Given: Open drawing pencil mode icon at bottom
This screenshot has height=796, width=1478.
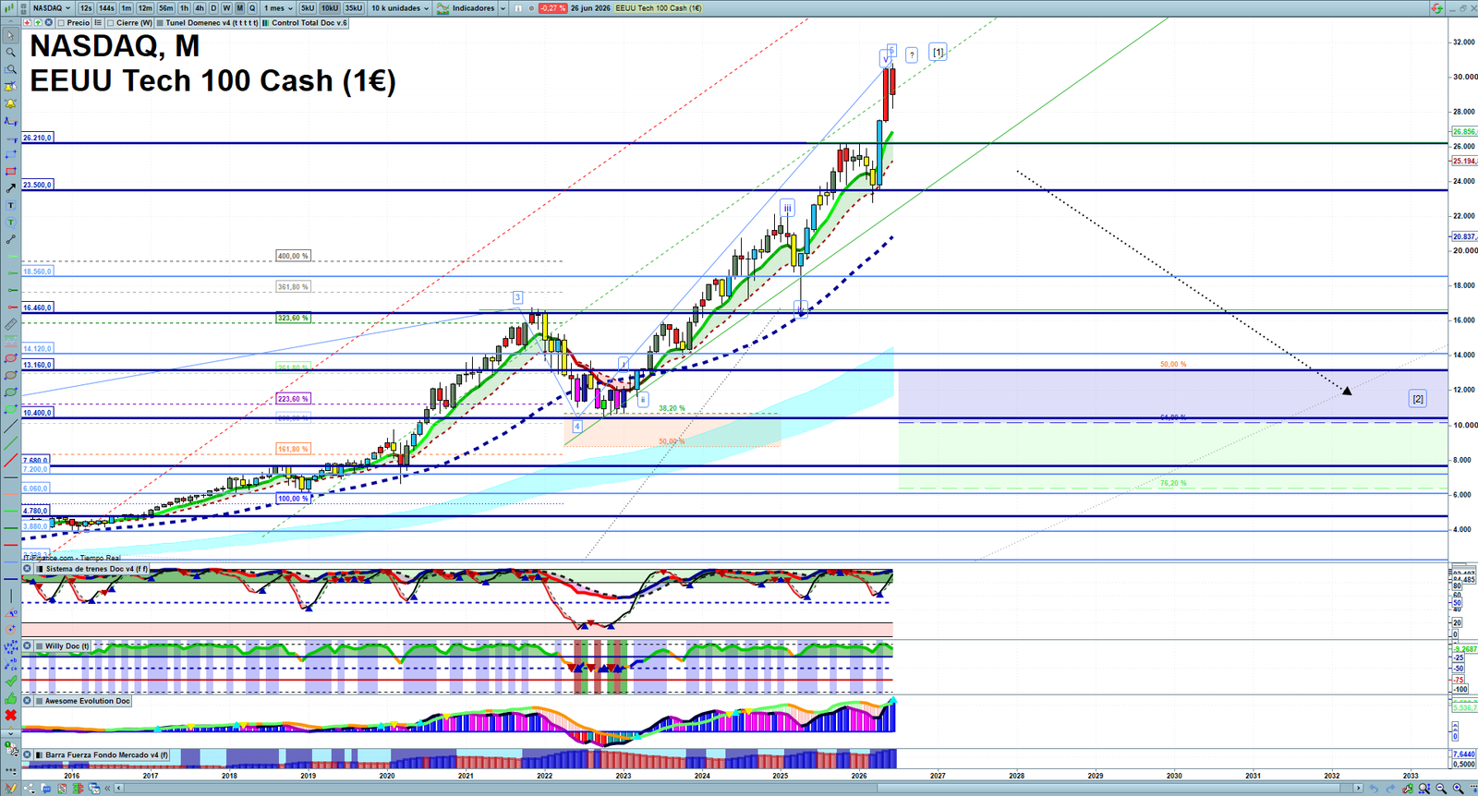Looking at the screenshot, I should click(x=10, y=788).
